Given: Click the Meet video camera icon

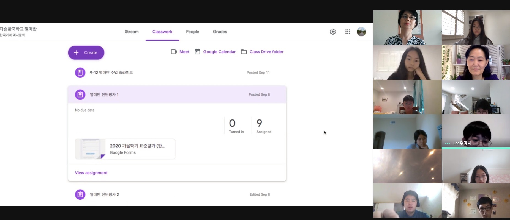Looking at the screenshot, I should pyautogui.click(x=174, y=52).
